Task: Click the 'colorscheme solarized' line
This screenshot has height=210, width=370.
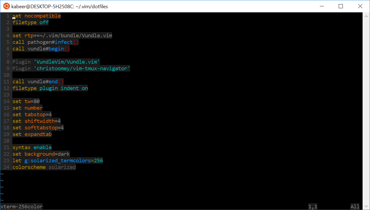Action: pyautogui.click(x=44, y=167)
